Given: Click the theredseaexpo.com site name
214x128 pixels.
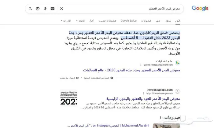Looking at the screenshot, I should pyautogui.click(x=160, y=90).
